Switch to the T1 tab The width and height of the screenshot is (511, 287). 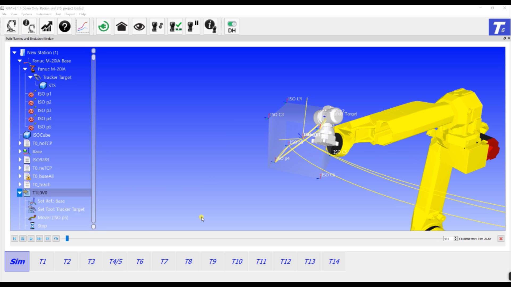[x=42, y=261]
